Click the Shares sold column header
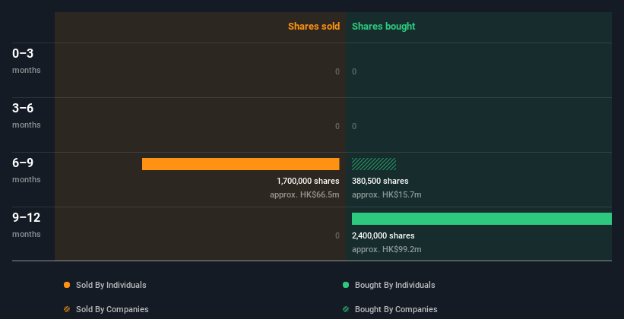Image resolution: width=624 pixels, height=319 pixels. 314,27
